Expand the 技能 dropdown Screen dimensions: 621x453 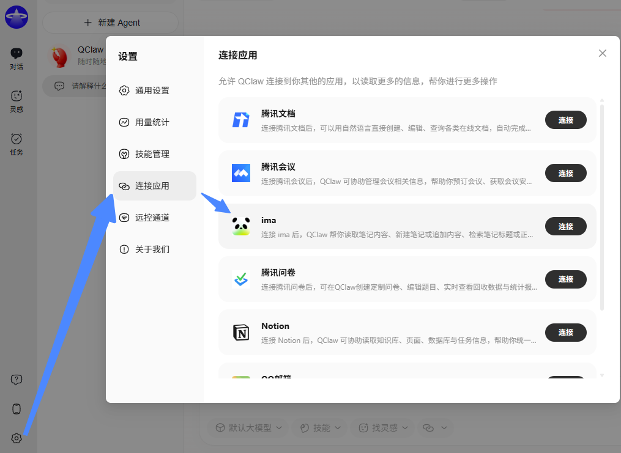(x=319, y=428)
